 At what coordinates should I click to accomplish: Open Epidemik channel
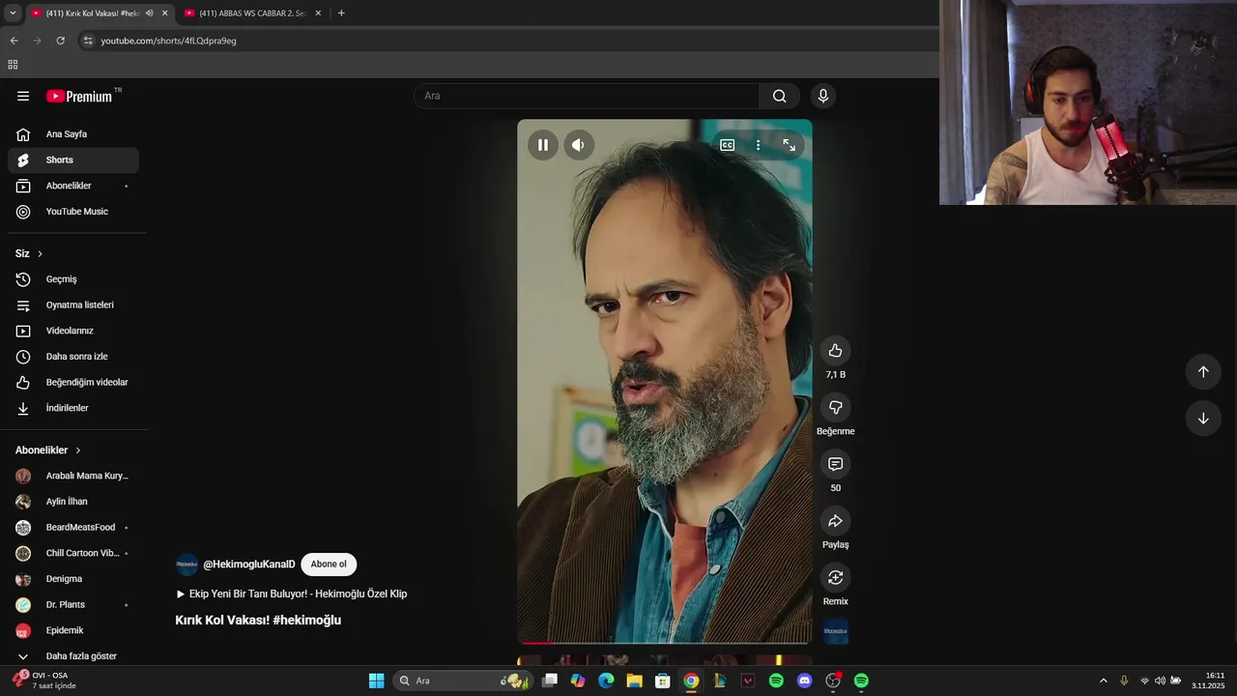coord(73,630)
